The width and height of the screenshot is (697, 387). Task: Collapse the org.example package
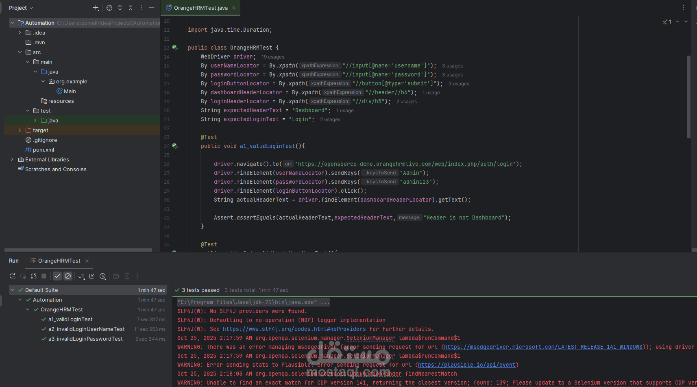[x=43, y=82]
